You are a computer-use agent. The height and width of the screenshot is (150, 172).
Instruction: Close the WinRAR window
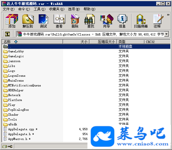coord(168,4)
